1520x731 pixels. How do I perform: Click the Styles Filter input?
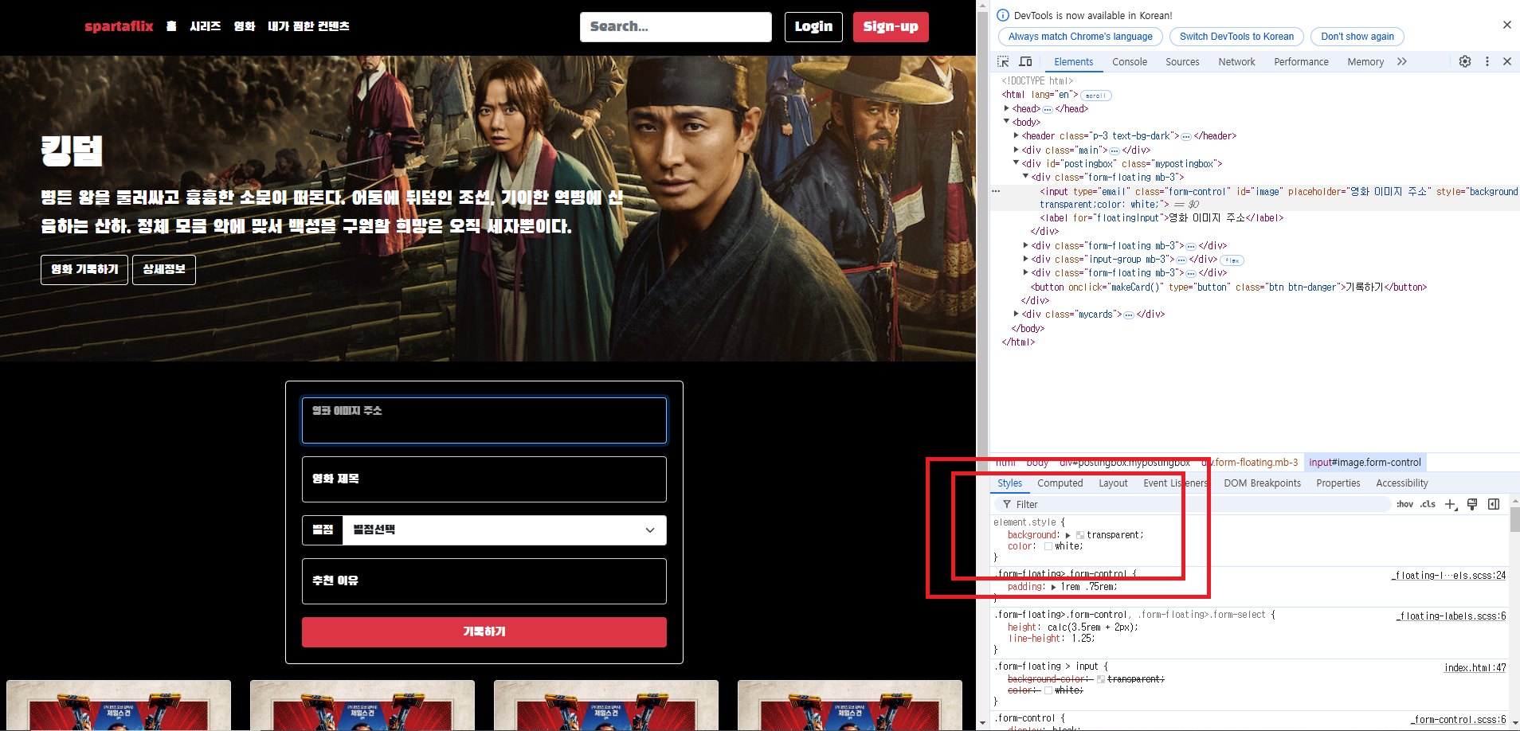click(1193, 504)
